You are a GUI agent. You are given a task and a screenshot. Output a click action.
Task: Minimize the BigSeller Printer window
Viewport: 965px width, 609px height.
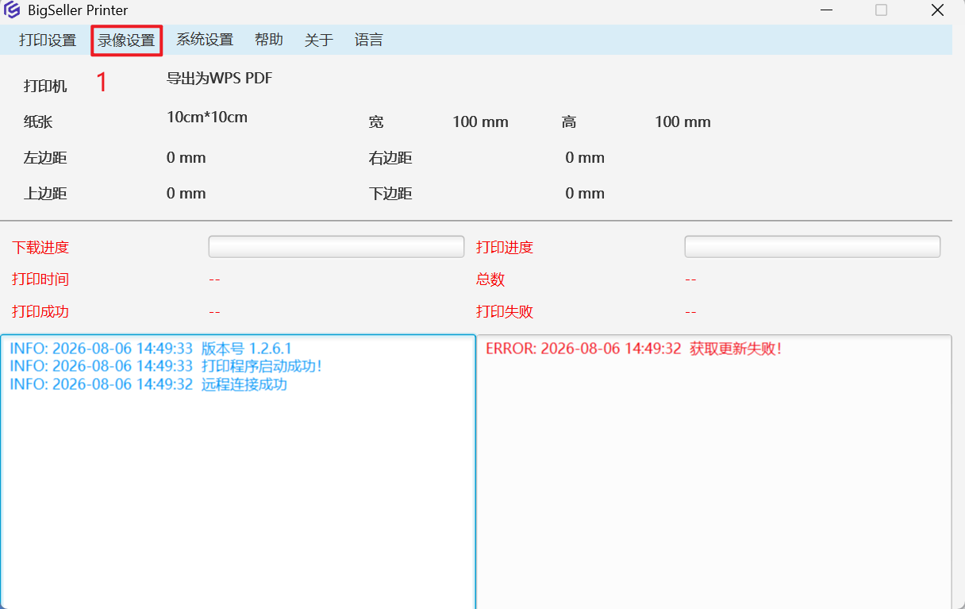[x=827, y=10]
